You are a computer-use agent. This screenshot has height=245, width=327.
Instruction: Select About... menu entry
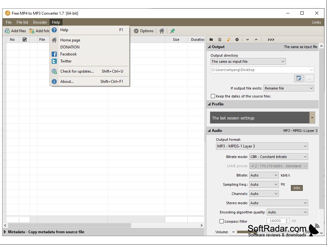click(x=90, y=82)
